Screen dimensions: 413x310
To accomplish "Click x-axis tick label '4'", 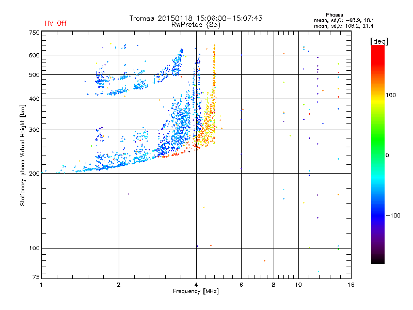I will (196, 285).
